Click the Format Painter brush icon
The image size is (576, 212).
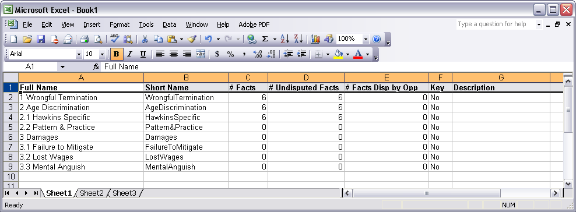coord(192,39)
